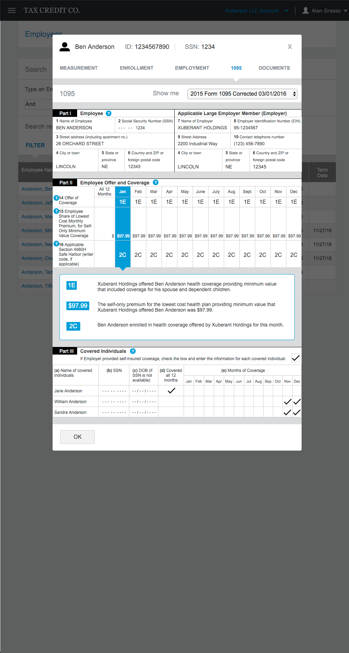Click the Ben Anderson profile silhouette icon
Viewport: 349px width, 653px height.
point(65,47)
